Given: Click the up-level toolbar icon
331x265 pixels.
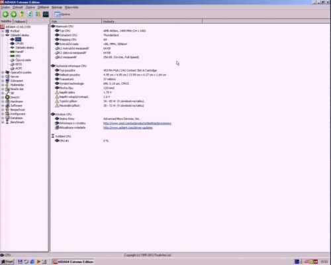Looking at the screenshot, I should [22, 15].
